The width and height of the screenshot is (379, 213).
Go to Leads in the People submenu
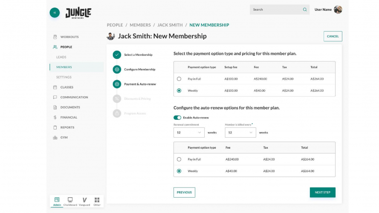click(x=61, y=57)
